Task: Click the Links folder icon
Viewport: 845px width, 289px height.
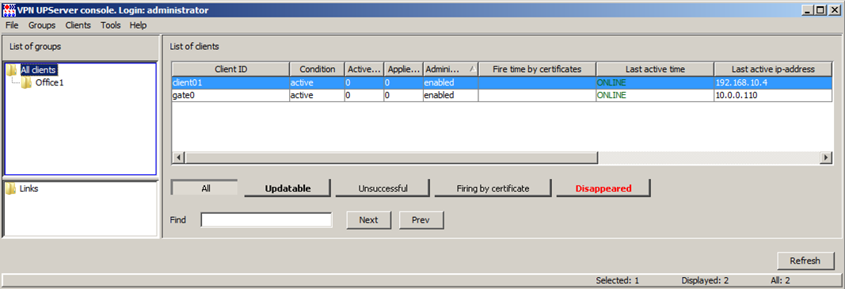Action: (x=10, y=188)
